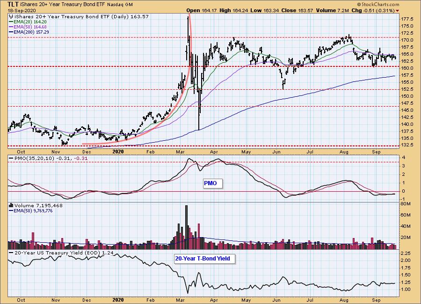Click the StockCharts.com watermark text

378,4
